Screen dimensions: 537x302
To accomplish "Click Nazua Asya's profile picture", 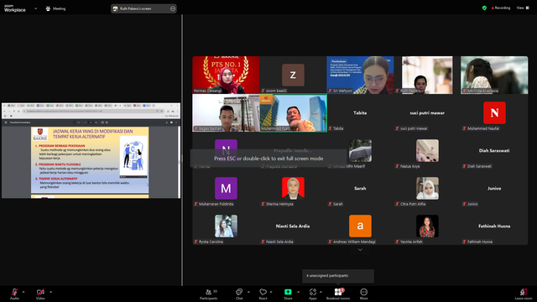I will coord(427,150).
